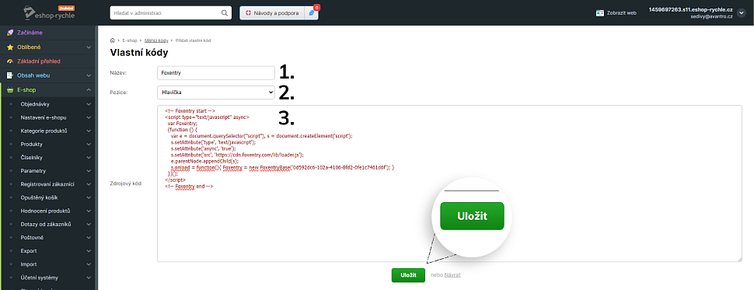Expand the Oblíbené chevron
The image size is (754, 290).
[x=89, y=47]
